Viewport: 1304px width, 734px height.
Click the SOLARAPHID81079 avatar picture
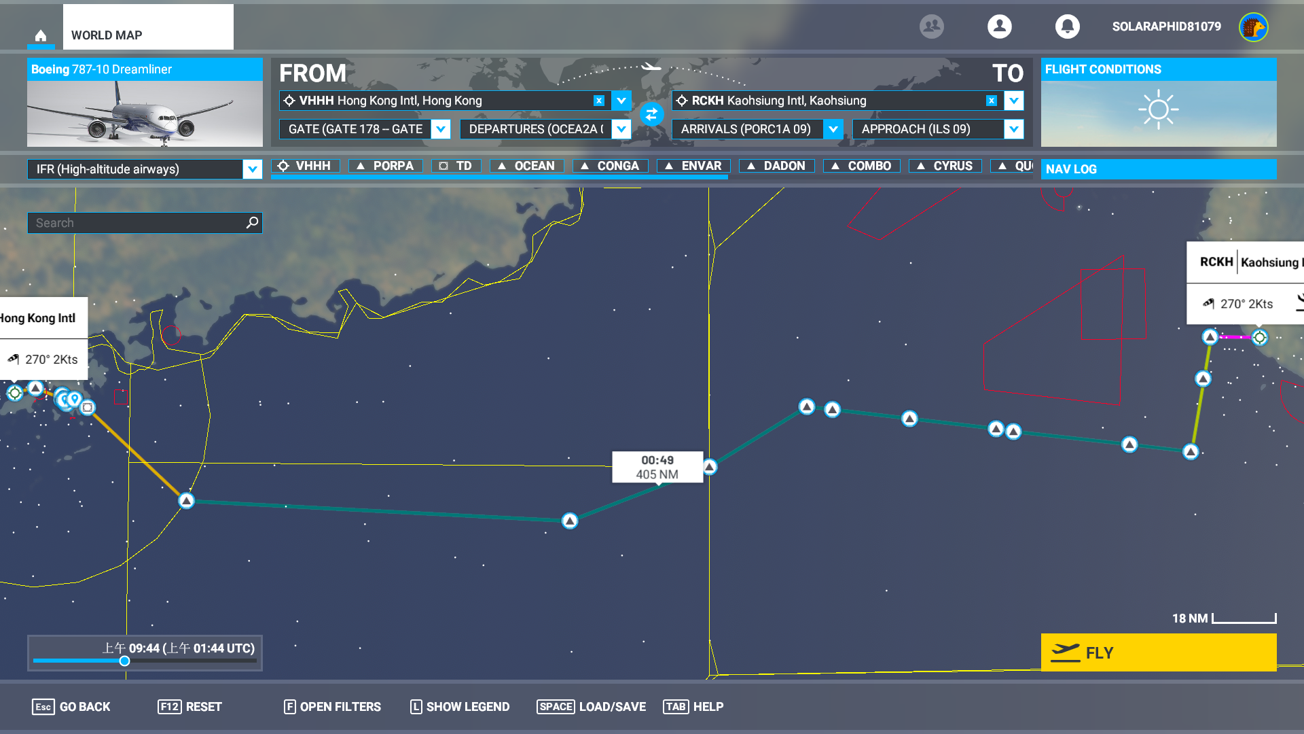point(1253,27)
